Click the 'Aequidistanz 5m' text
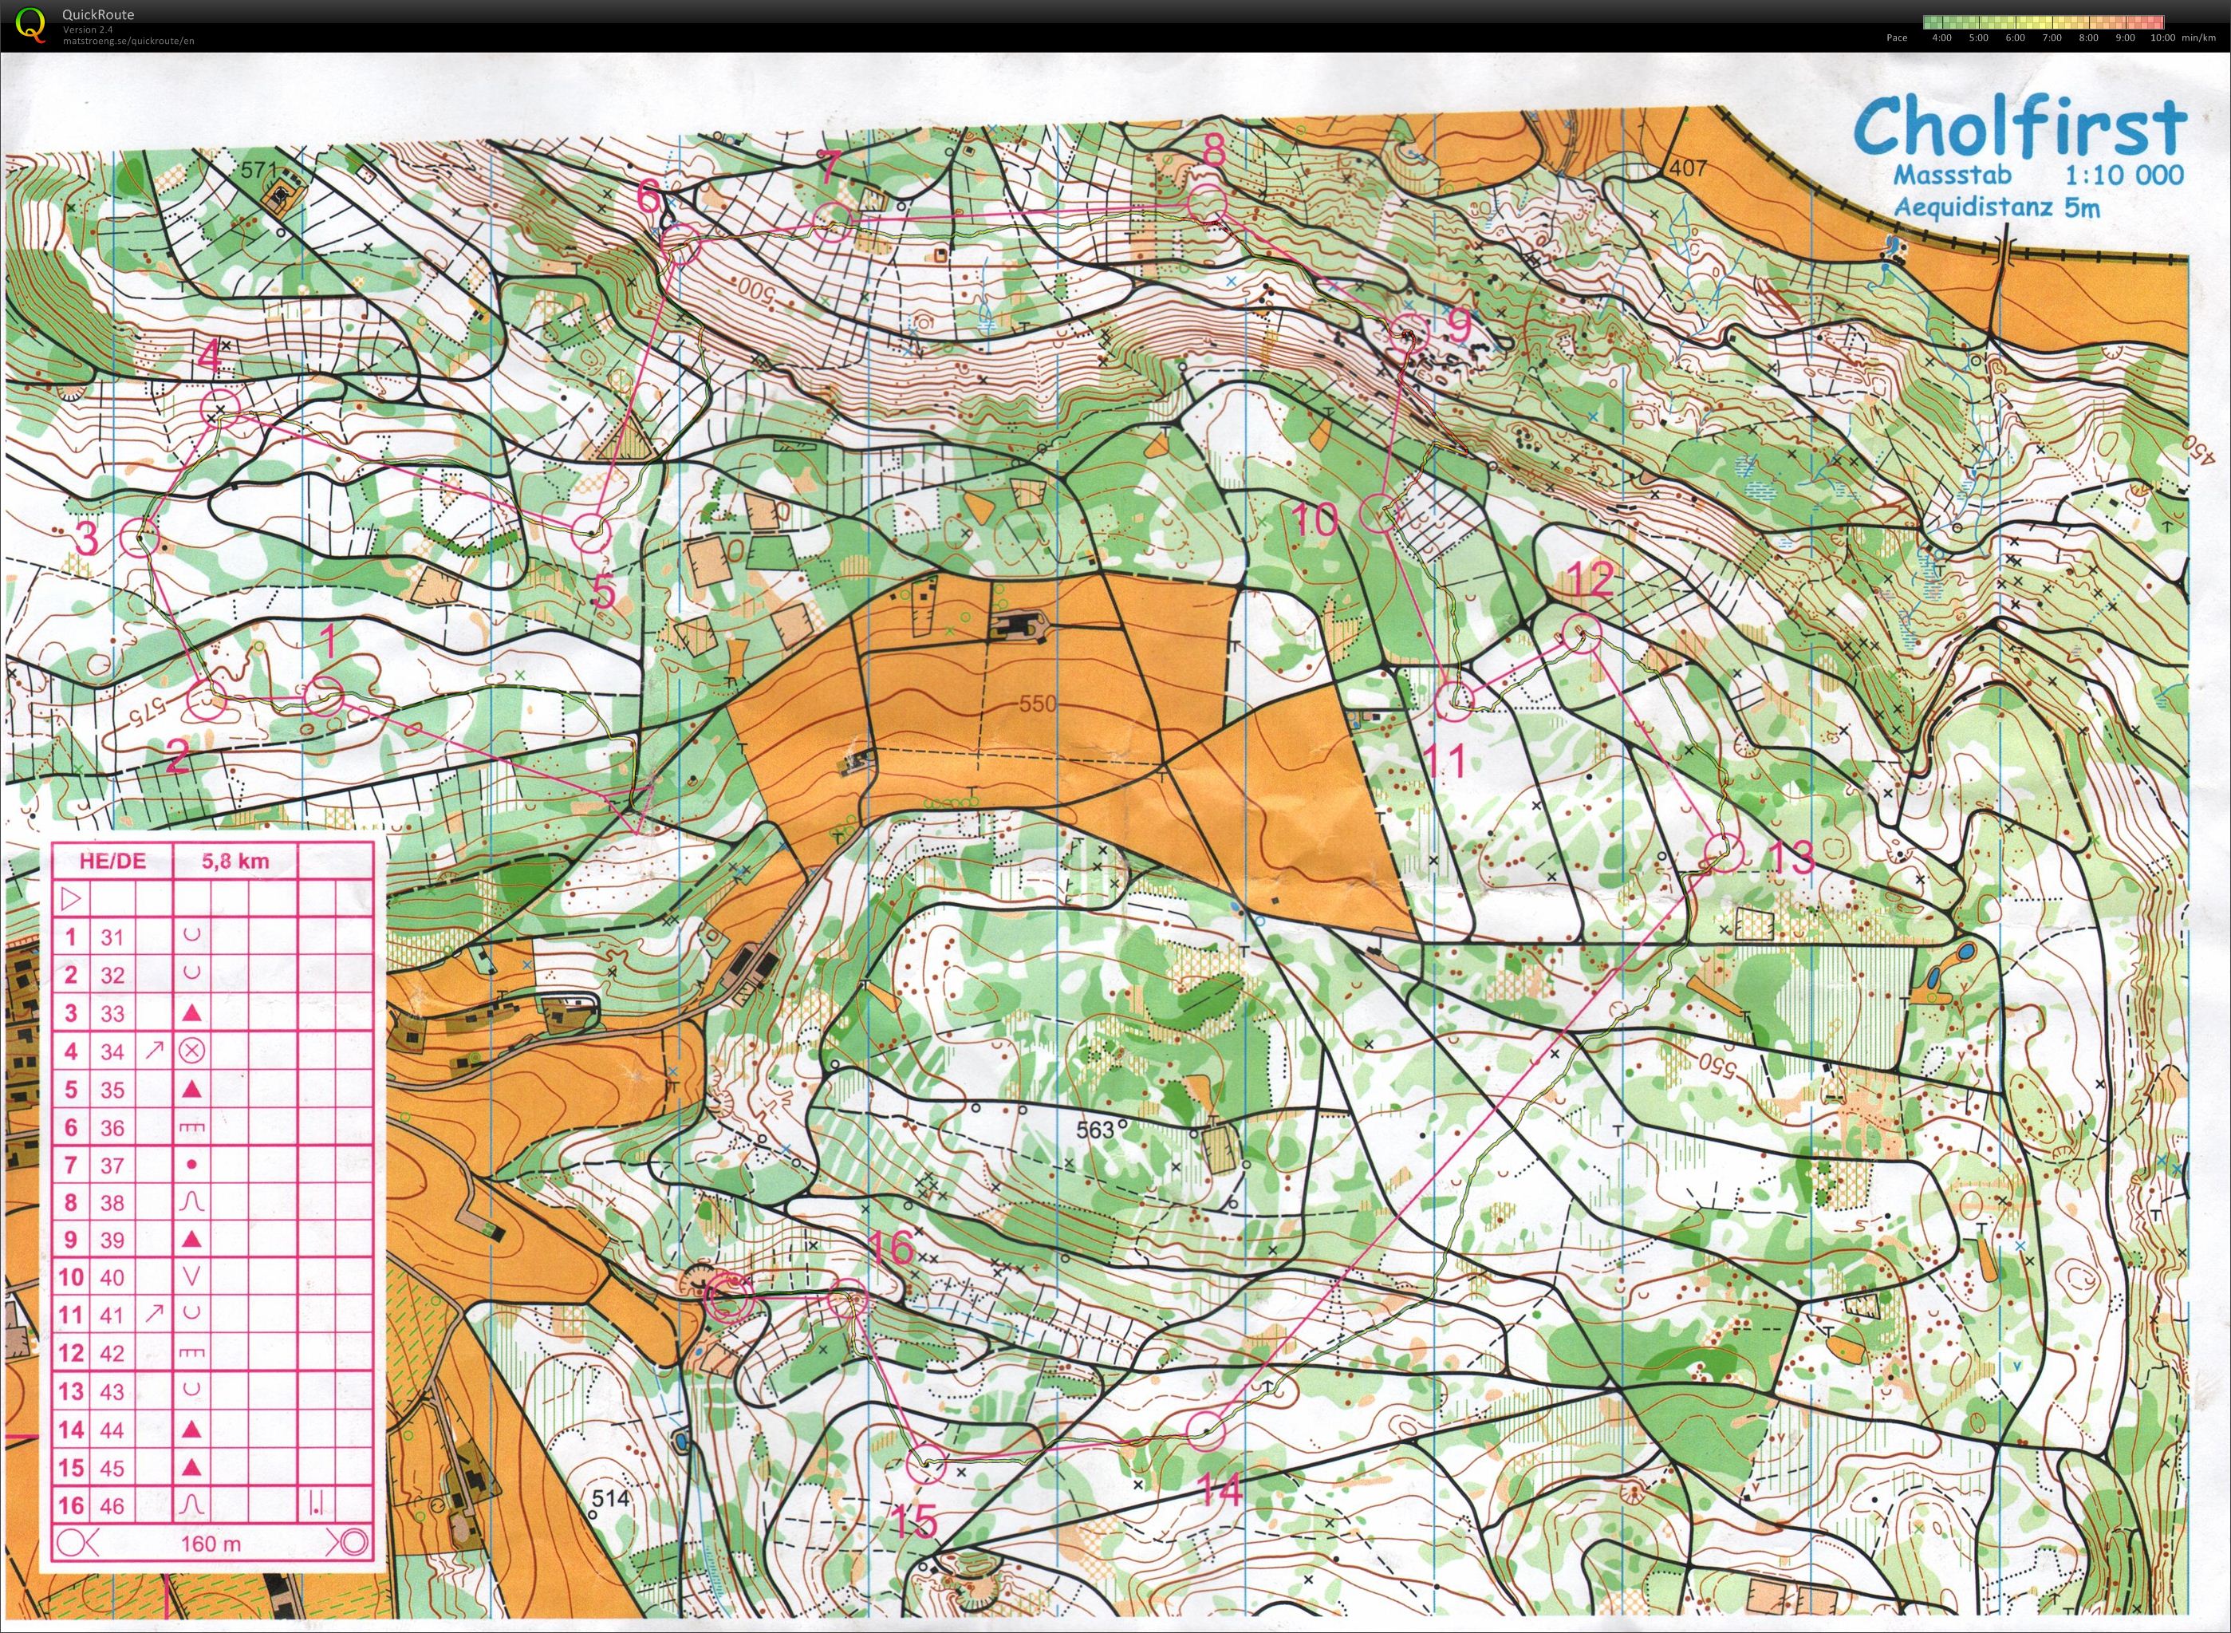Screen dimensions: 2231x1633 coord(1996,207)
